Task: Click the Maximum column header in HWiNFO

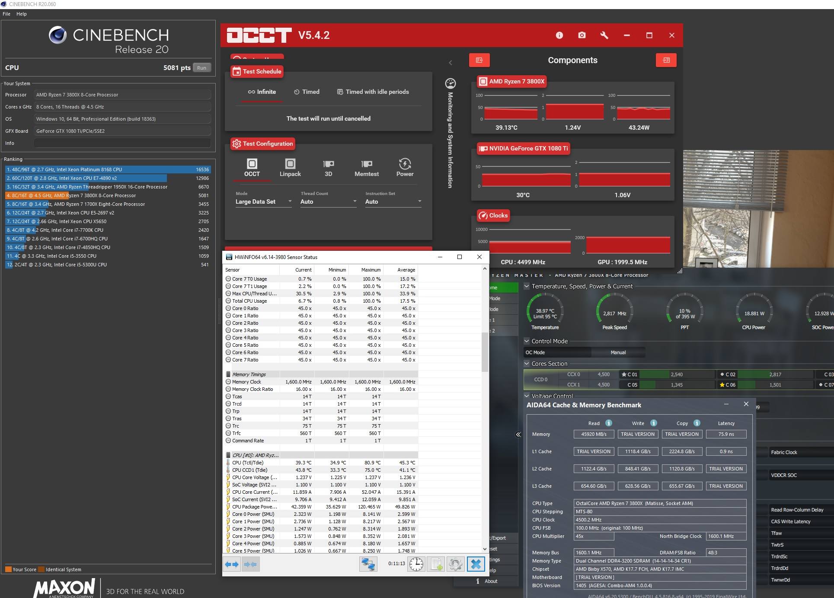Action: 366,270
